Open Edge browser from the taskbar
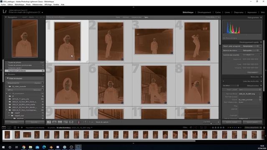This screenshot has width=267, height=150. (x=44, y=147)
